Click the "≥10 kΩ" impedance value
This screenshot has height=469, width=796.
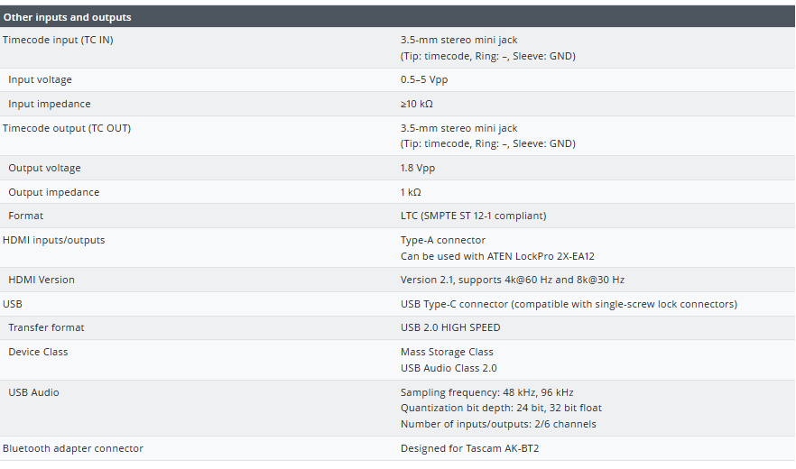[x=416, y=104]
